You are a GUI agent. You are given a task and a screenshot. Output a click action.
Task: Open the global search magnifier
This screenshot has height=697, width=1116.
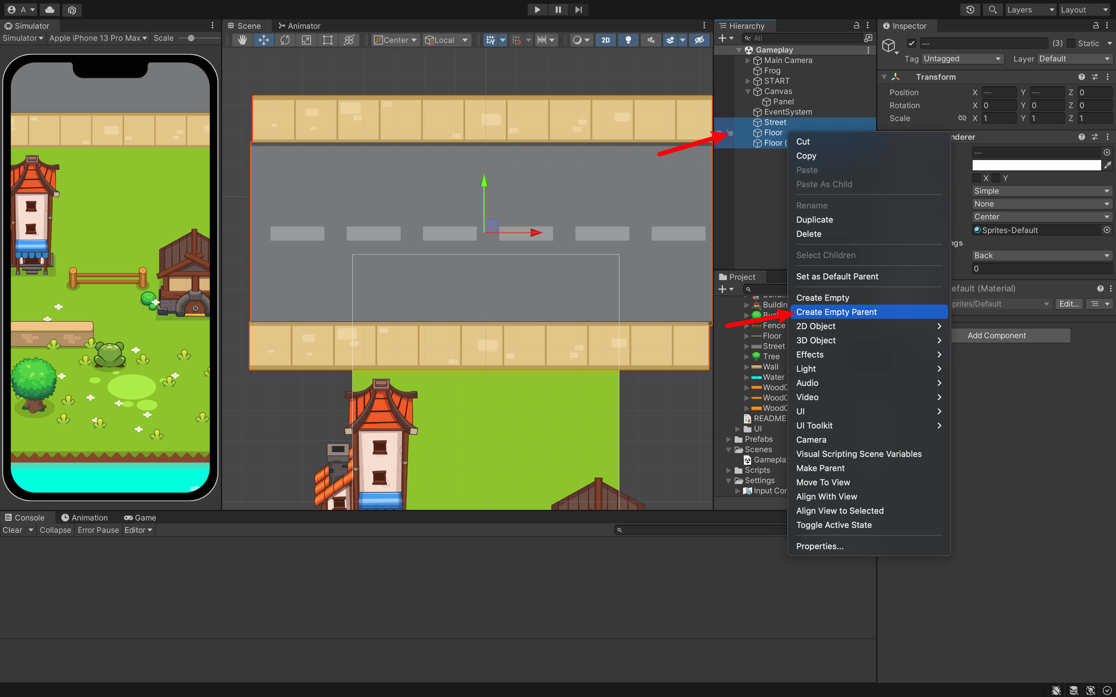[993, 10]
